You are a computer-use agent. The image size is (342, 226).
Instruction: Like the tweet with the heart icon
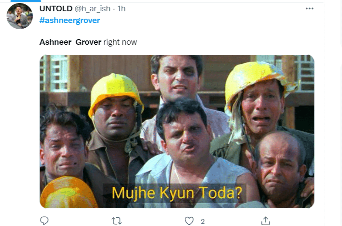(189, 221)
